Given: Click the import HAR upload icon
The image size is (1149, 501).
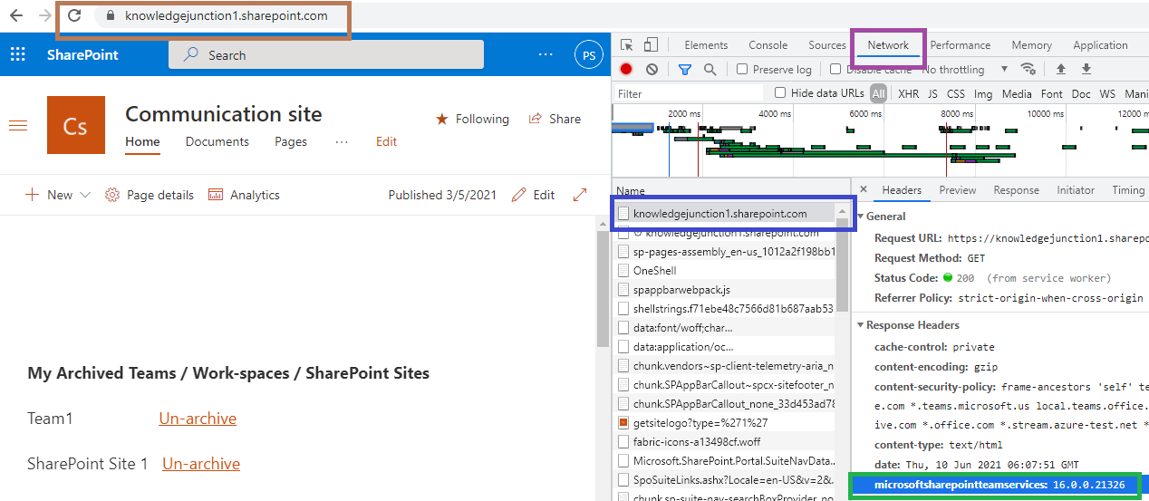Looking at the screenshot, I should coord(1061,69).
